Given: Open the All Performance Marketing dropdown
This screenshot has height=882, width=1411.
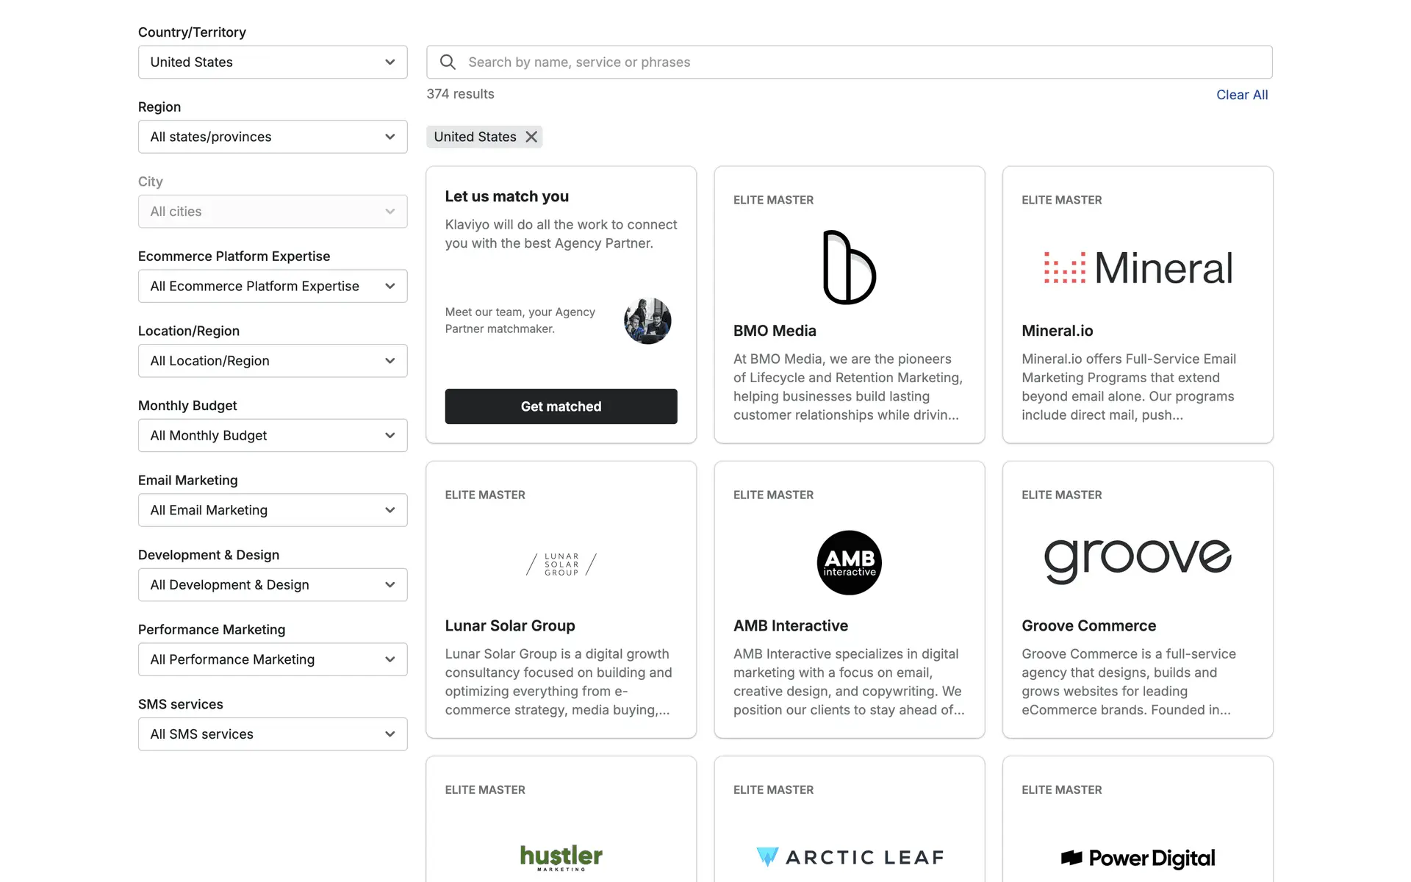Looking at the screenshot, I should pos(273,659).
